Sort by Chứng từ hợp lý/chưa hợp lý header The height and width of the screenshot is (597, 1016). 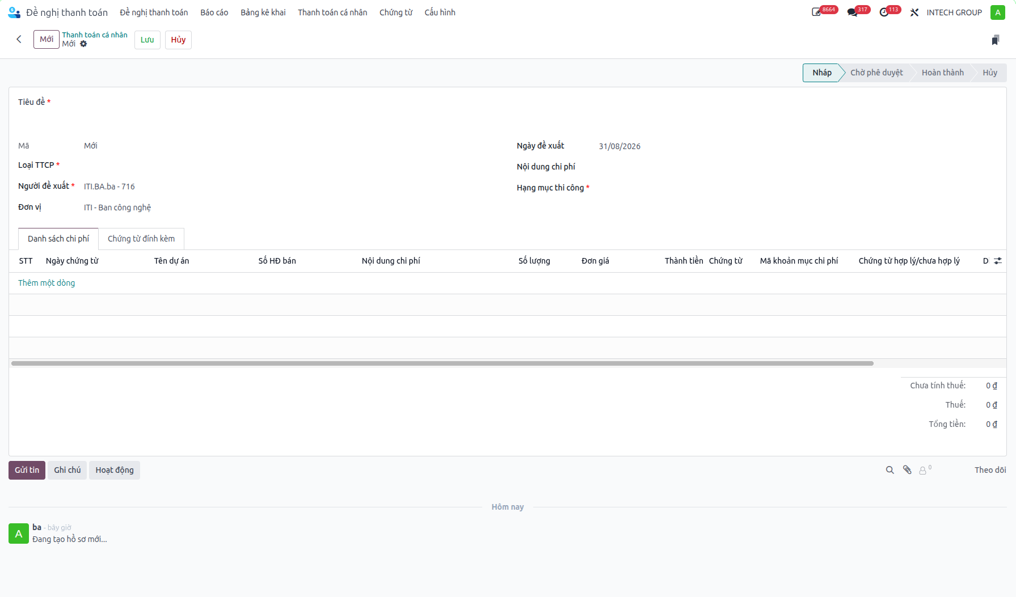(x=909, y=261)
